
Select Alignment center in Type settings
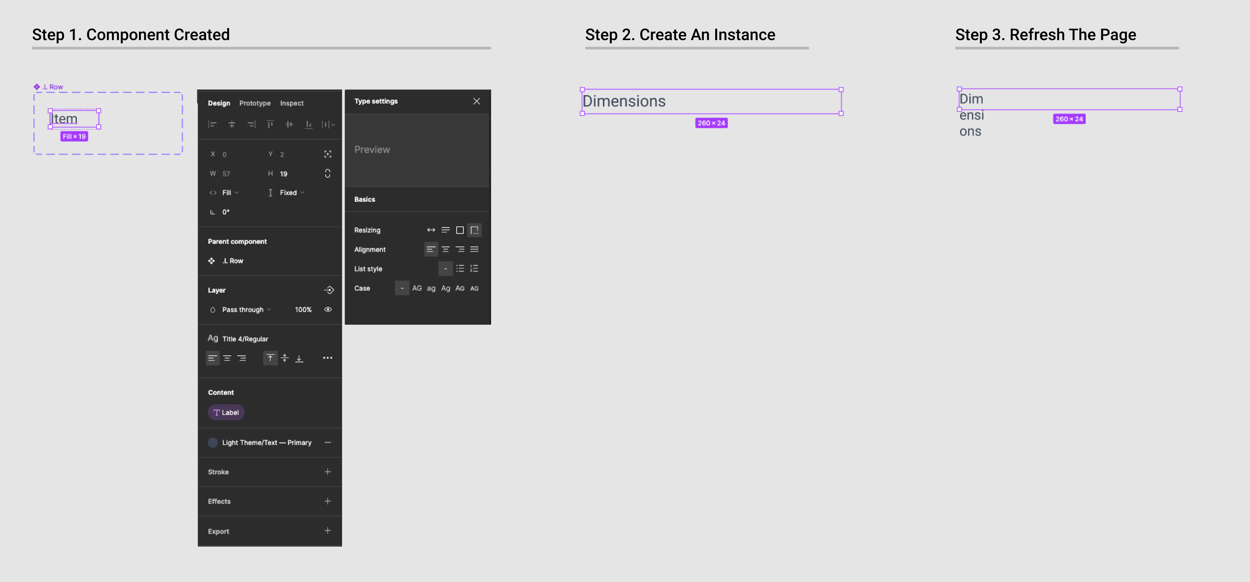[x=446, y=250]
